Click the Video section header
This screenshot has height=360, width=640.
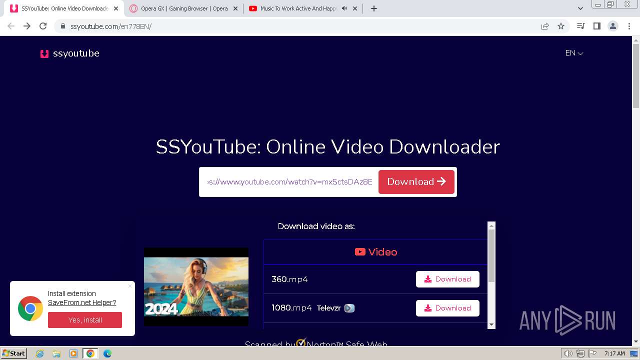coord(375,252)
